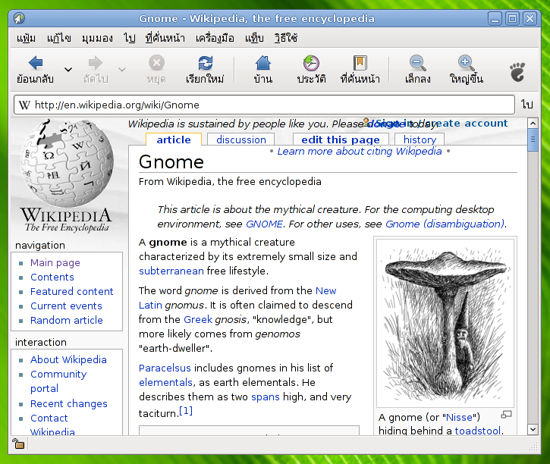Open Featured content link
The height and width of the screenshot is (464, 550).
point(71,292)
